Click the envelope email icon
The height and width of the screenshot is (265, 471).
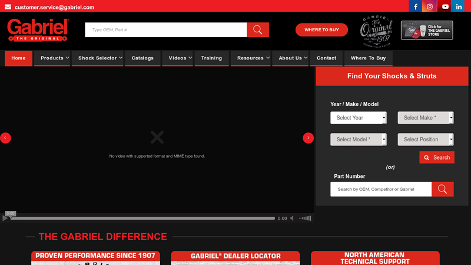[8, 7]
